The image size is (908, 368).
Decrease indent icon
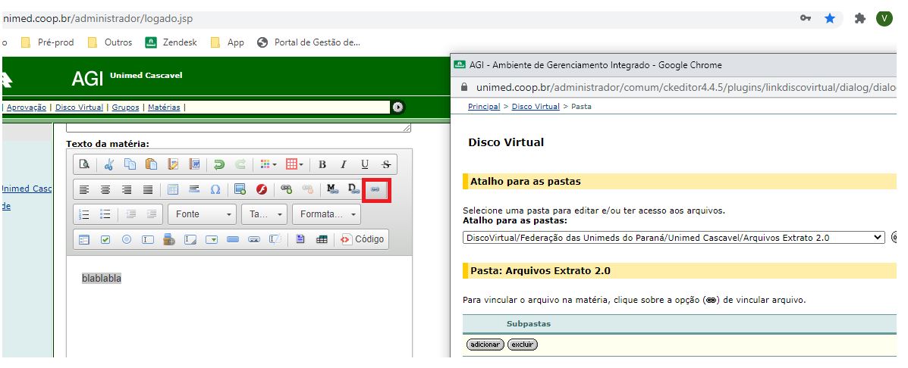(130, 214)
